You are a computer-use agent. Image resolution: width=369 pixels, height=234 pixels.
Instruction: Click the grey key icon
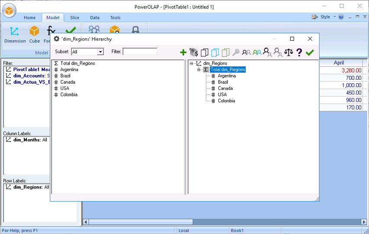[236, 52]
